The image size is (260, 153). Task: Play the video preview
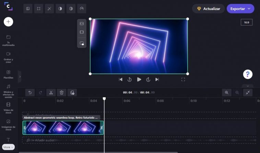139,79
